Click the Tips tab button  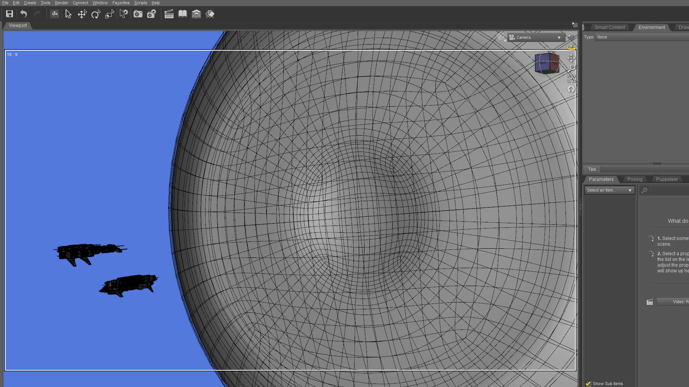pos(592,169)
